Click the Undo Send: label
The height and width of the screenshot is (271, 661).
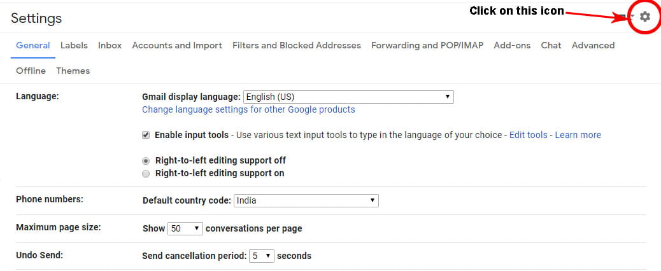pos(40,255)
